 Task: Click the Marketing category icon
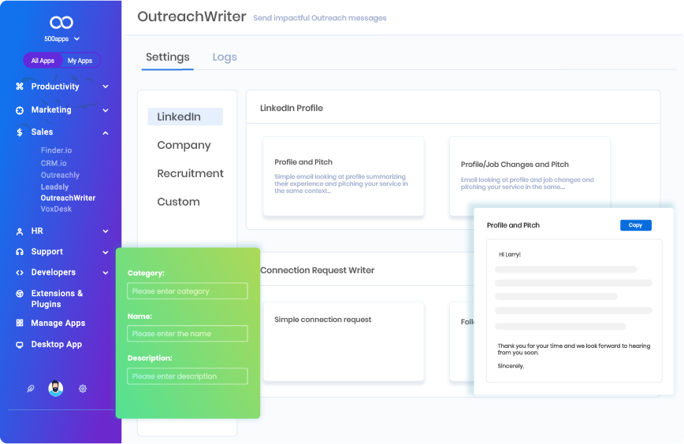pyautogui.click(x=20, y=110)
